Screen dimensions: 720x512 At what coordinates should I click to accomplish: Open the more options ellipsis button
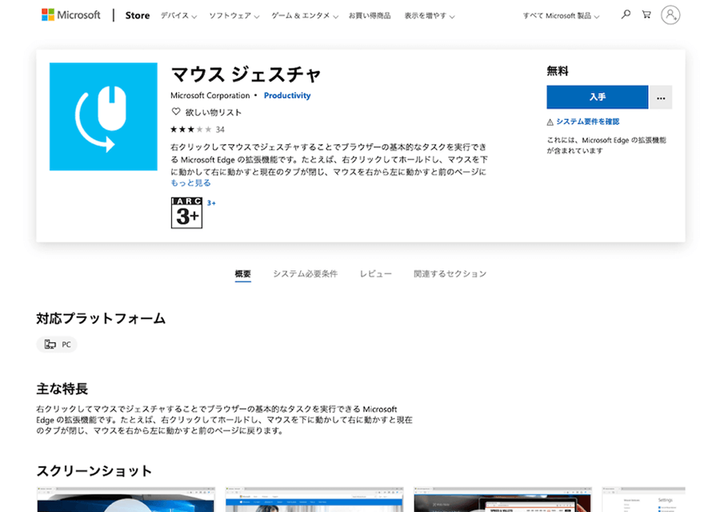(661, 98)
